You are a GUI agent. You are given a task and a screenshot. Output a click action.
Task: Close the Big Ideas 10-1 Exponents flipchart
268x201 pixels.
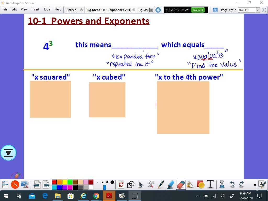(134, 10)
